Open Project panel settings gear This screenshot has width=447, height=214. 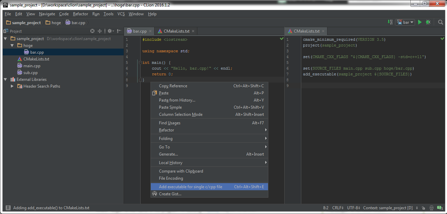pyautogui.click(x=109, y=31)
